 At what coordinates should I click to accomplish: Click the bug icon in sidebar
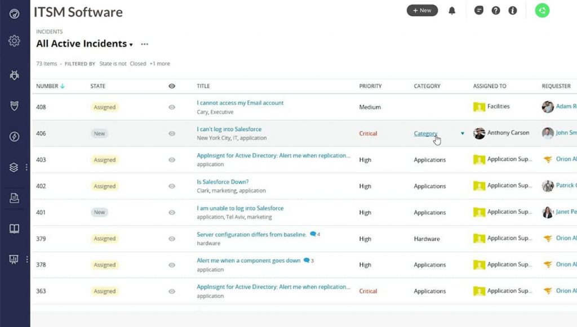[15, 75]
